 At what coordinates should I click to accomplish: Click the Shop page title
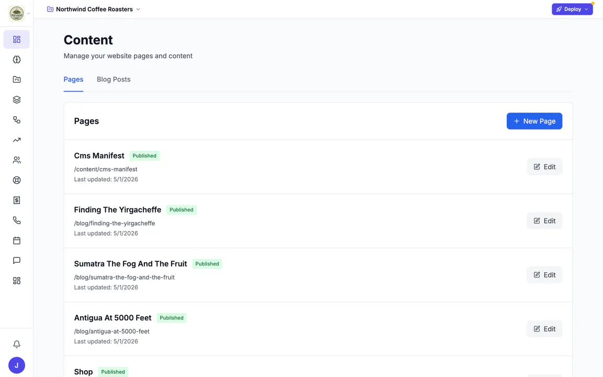point(83,372)
